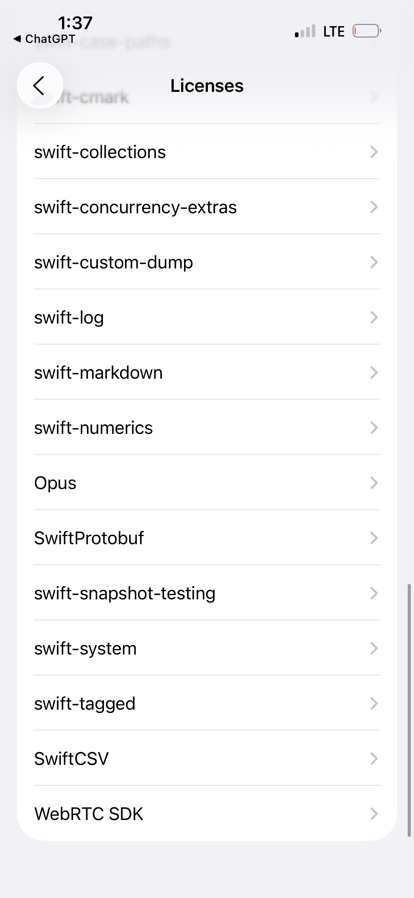Screen dimensions: 414x898
Task: Return to ChatGPT via status bar link
Action: coord(45,39)
